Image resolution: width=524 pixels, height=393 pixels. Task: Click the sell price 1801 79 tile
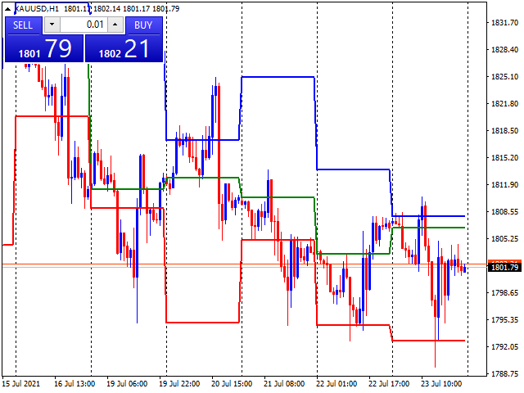tap(44, 48)
